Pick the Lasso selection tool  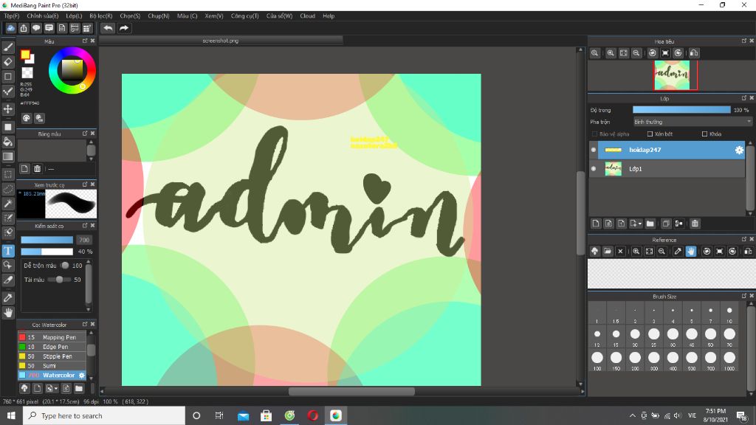(x=7, y=189)
